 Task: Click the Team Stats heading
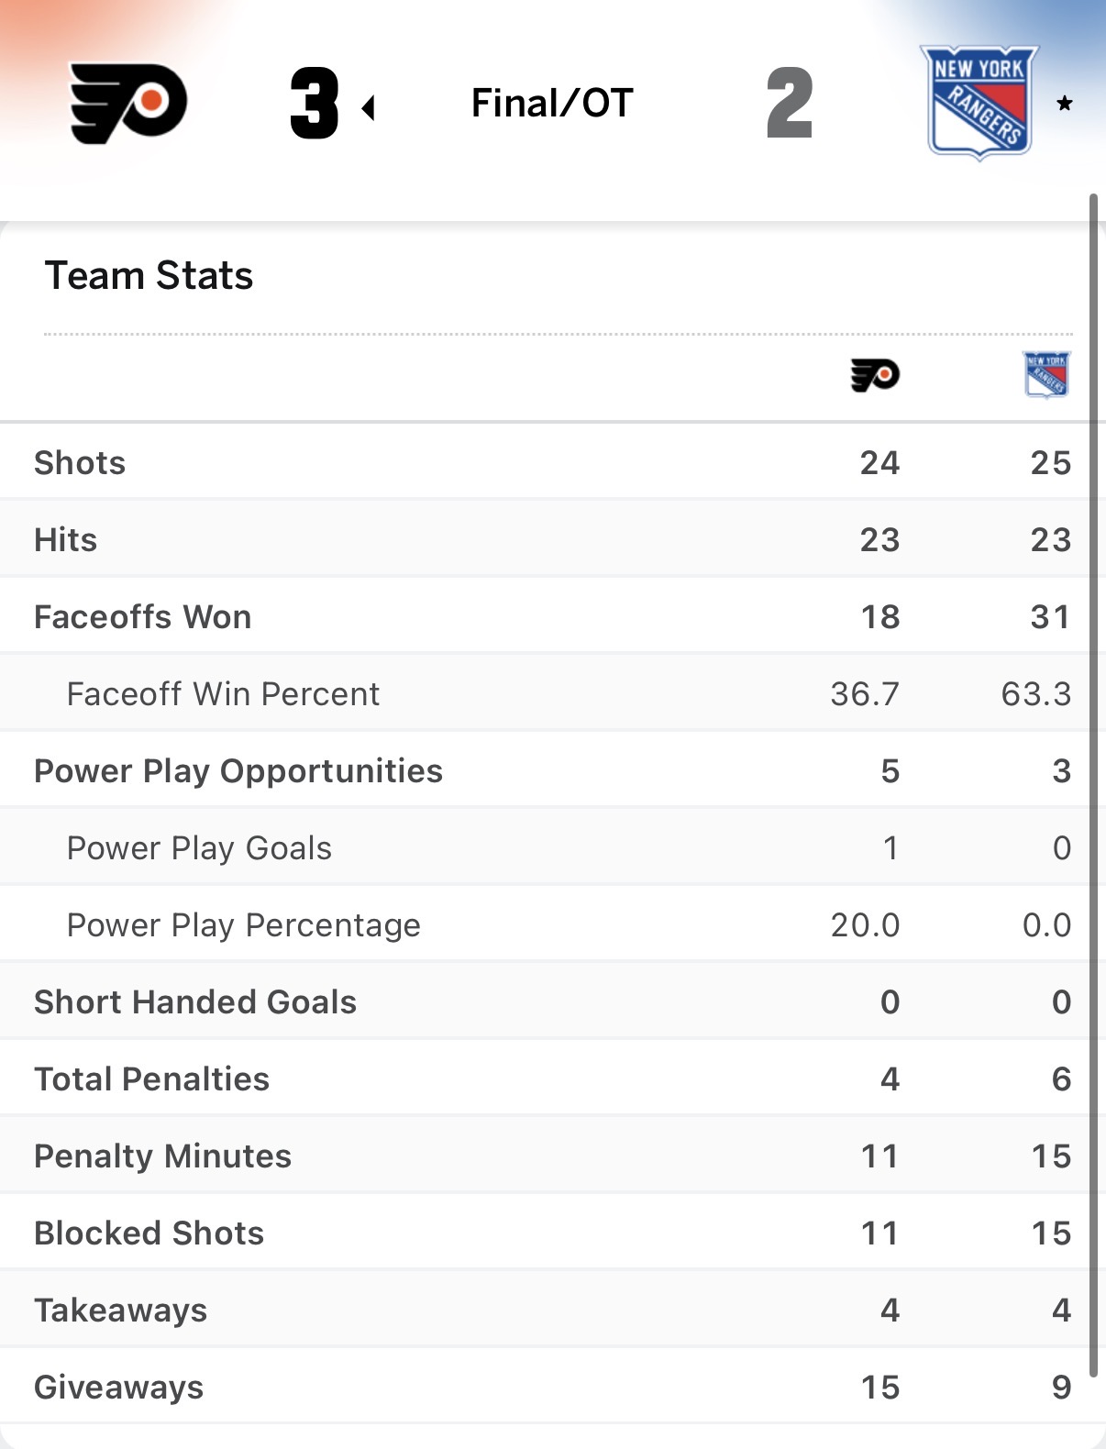(149, 275)
